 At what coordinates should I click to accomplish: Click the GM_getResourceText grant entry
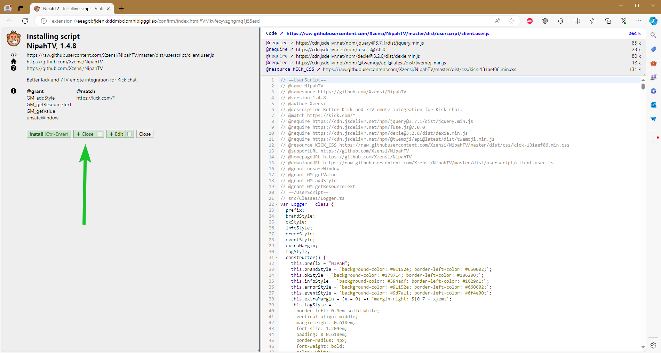point(49,104)
